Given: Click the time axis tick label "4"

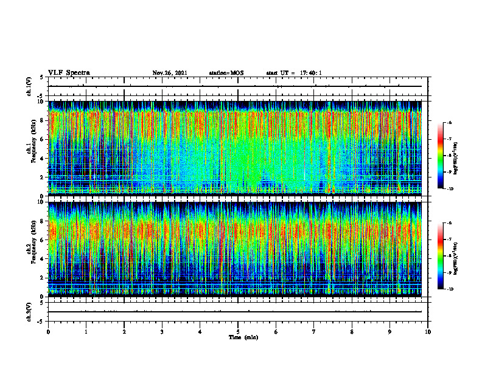Looking at the screenshot, I should coord(200,332).
